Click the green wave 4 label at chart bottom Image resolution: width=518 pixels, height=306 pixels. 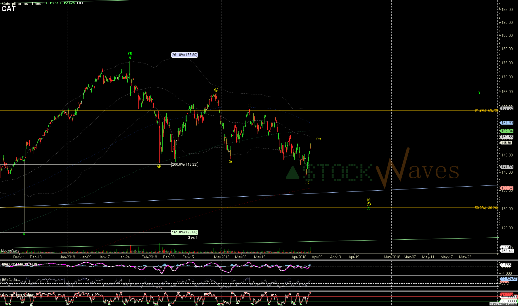(24, 234)
